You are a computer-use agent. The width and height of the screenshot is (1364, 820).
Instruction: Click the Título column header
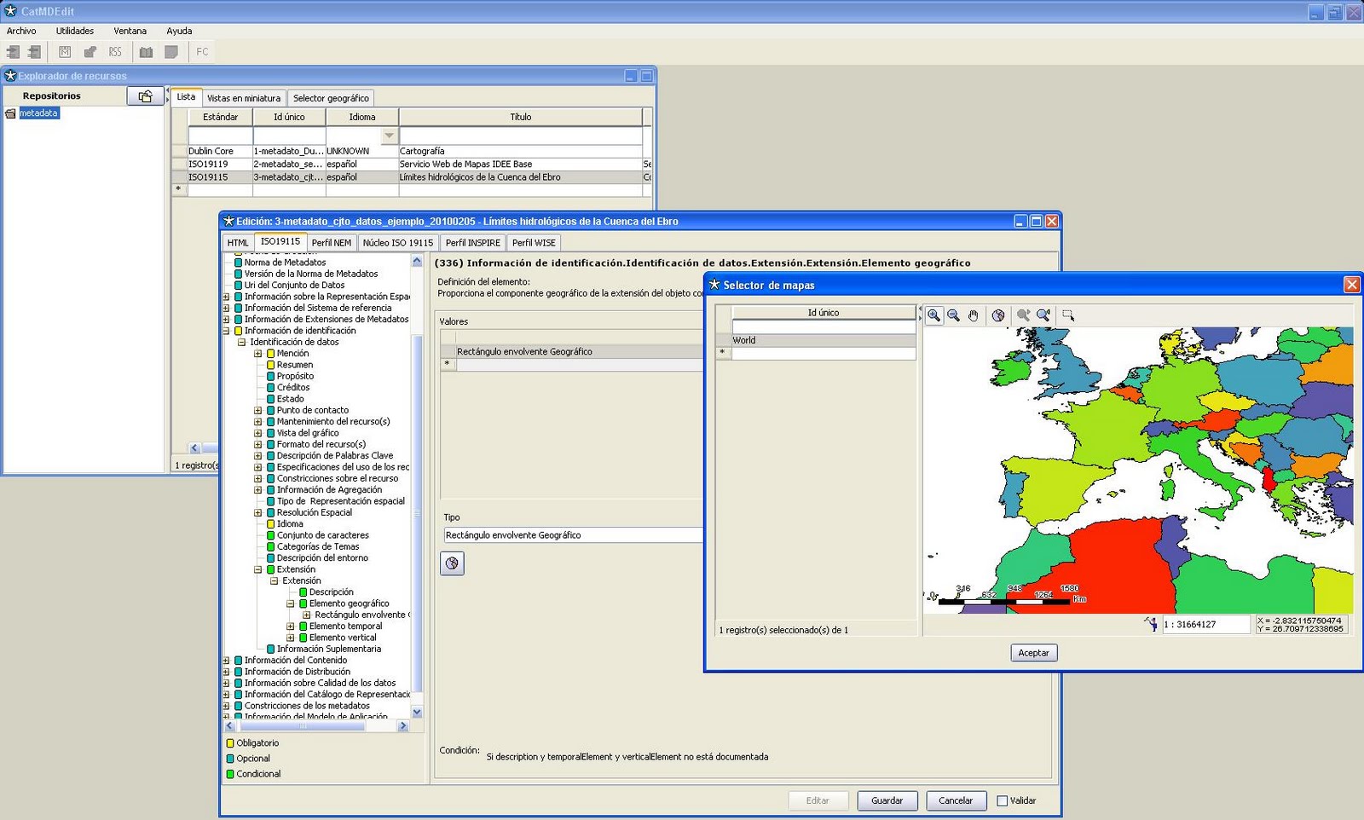pos(521,118)
